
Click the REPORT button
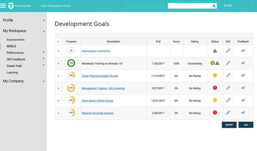coord(229,125)
